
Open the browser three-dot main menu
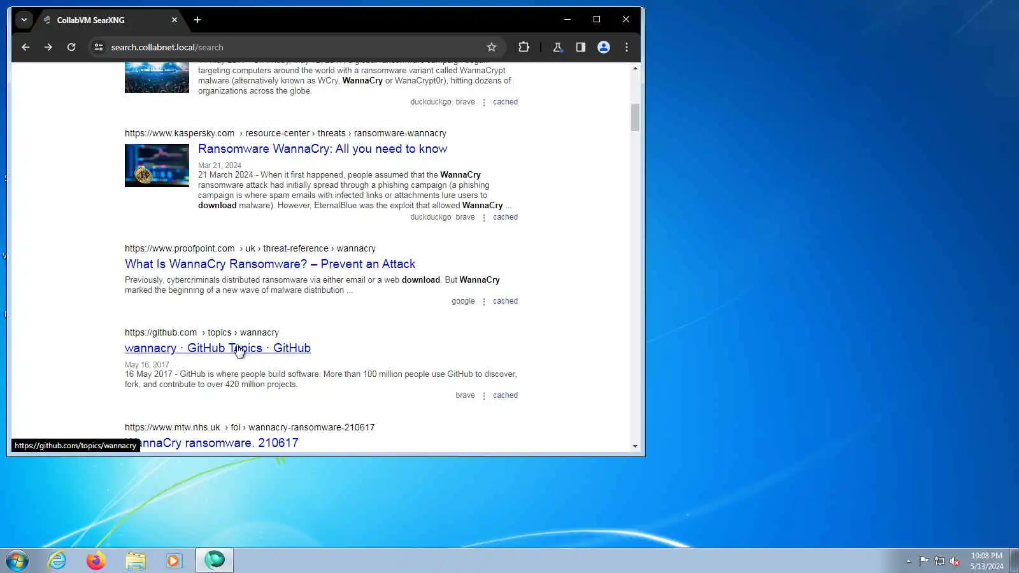click(627, 47)
